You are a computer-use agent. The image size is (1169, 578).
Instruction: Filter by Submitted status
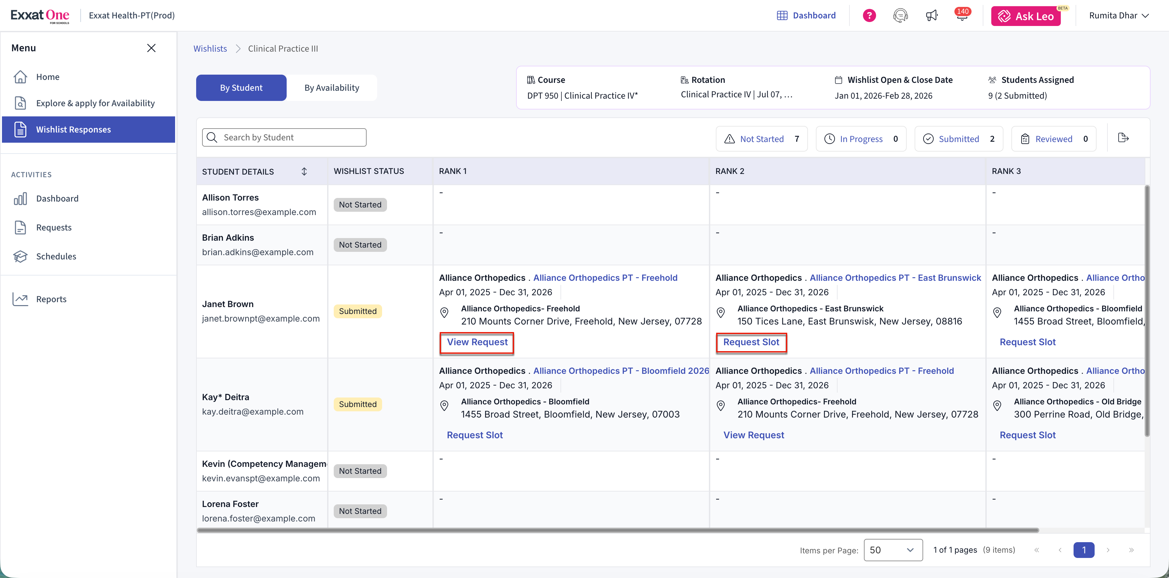click(958, 139)
